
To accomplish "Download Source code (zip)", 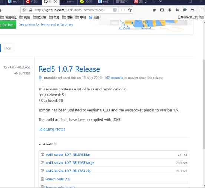I will (58, 179).
